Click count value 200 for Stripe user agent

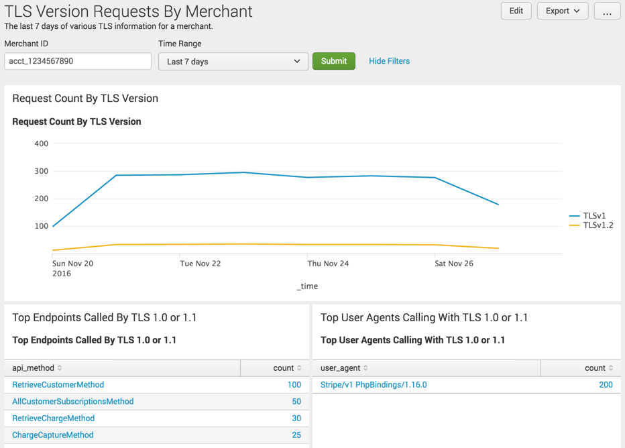[x=606, y=385]
